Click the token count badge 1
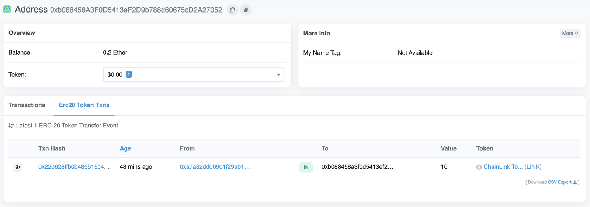This screenshot has height=207, width=590. pyautogui.click(x=129, y=74)
